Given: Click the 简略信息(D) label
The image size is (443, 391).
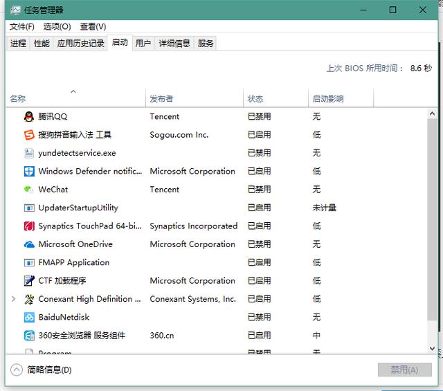Looking at the screenshot, I should [49, 370].
